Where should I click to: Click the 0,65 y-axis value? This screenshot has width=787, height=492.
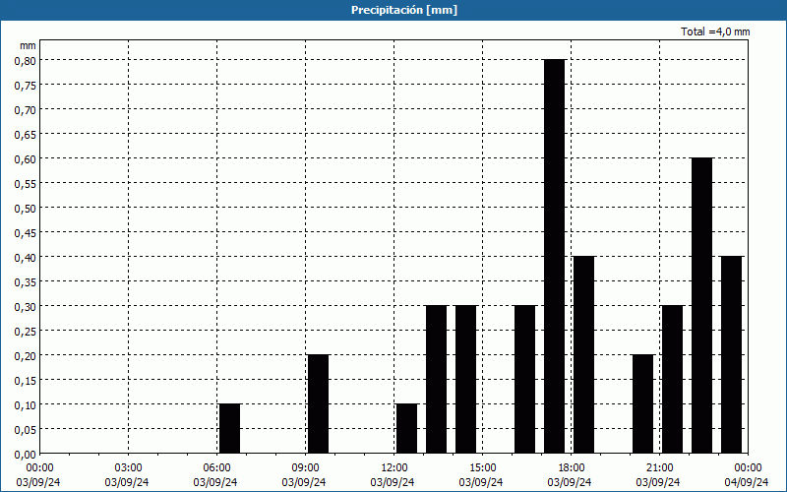point(26,134)
